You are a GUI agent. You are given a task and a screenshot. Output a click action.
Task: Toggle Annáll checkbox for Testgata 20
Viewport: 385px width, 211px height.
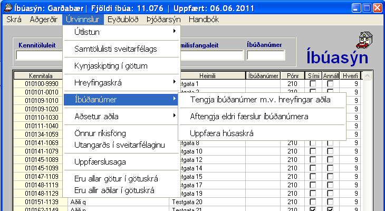330,202
